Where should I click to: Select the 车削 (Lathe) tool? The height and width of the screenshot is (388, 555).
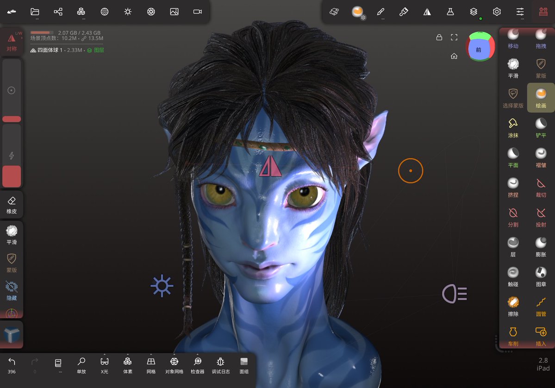click(x=513, y=336)
